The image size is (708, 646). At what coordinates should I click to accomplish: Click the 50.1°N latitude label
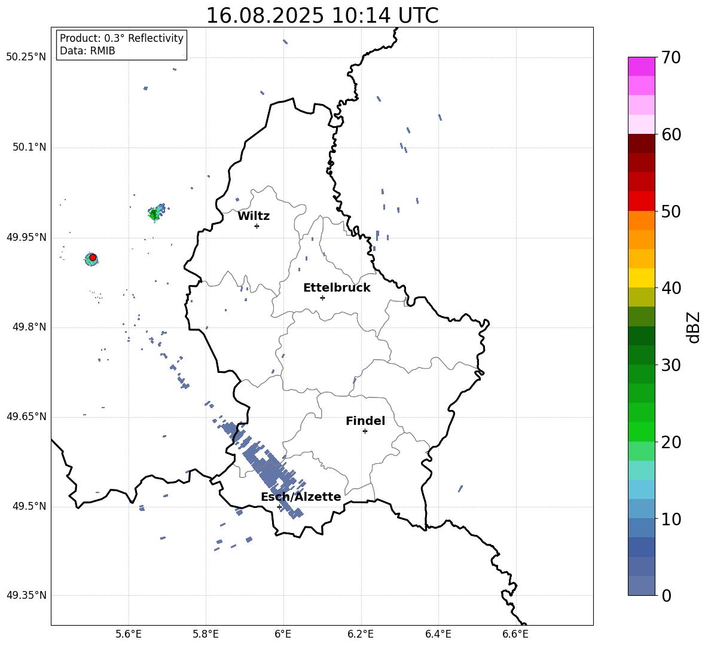click(29, 147)
